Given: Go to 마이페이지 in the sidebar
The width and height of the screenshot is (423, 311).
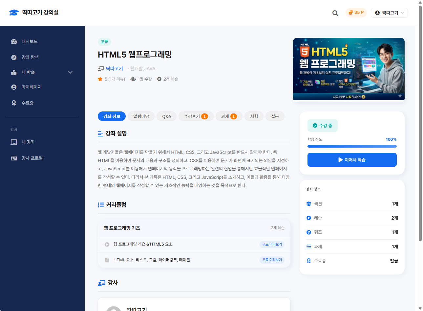Looking at the screenshot, I should click(x=32, y=87).
